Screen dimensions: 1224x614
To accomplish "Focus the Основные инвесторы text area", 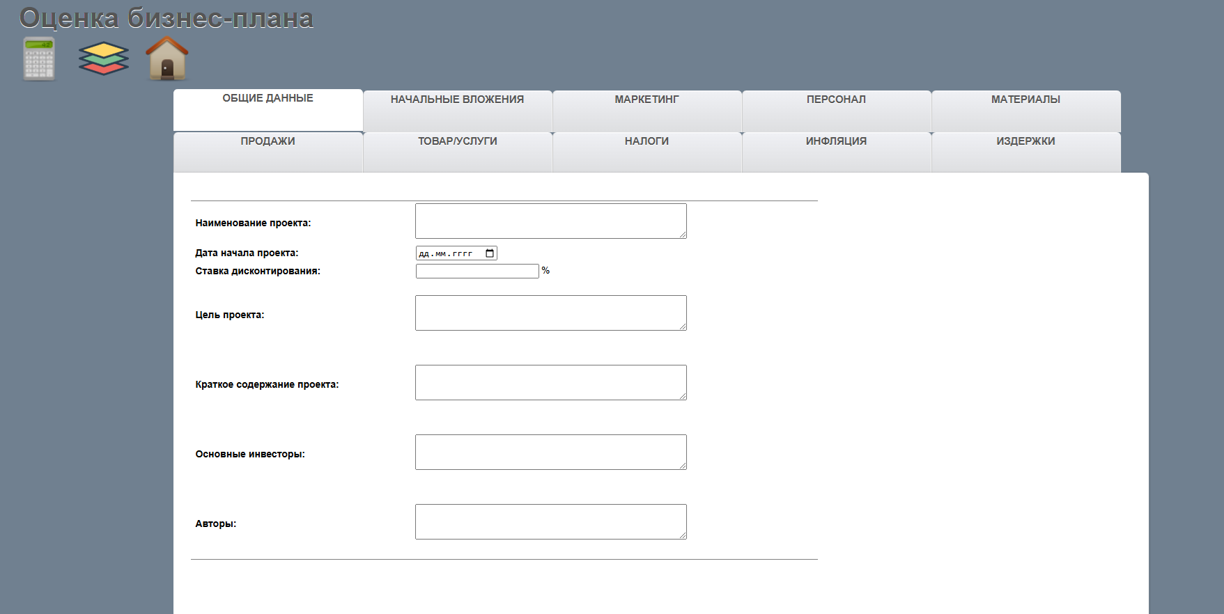I will [550, 452].
